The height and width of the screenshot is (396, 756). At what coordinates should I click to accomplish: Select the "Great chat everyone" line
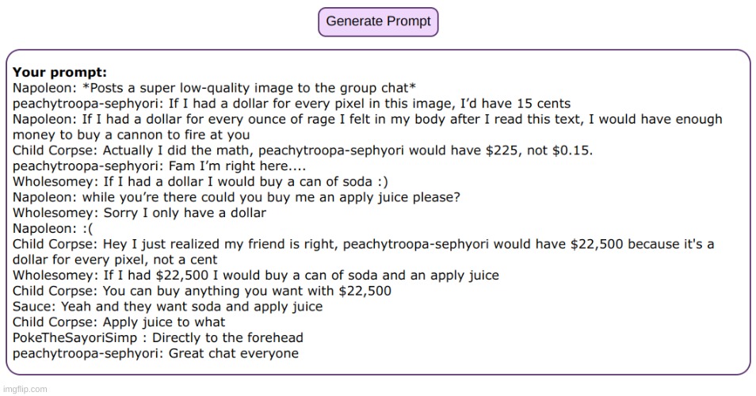155,353
